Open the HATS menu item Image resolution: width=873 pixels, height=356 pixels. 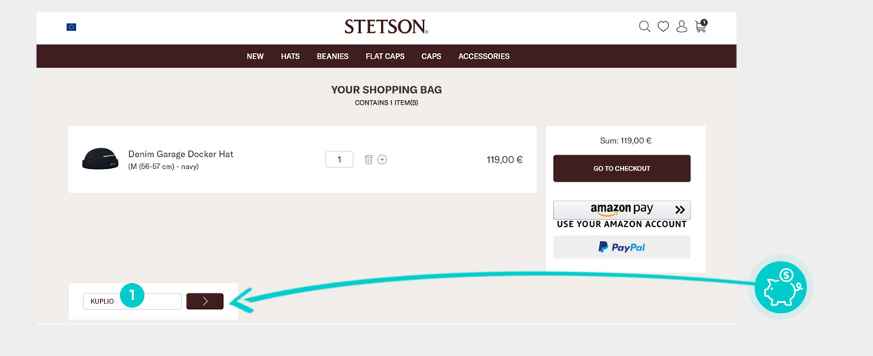click(x=290, y=56)
